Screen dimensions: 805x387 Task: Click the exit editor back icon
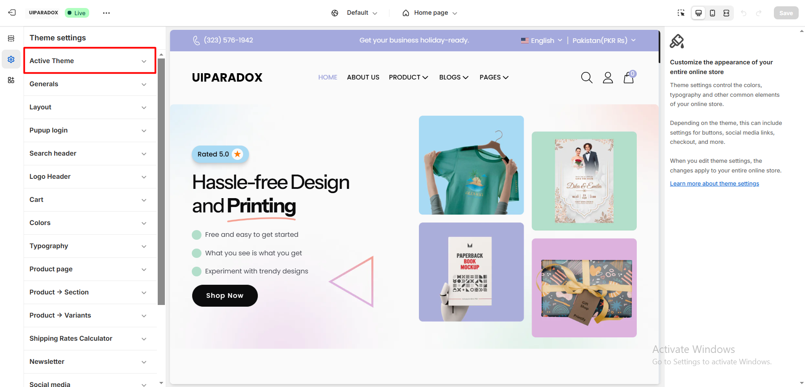12,13
